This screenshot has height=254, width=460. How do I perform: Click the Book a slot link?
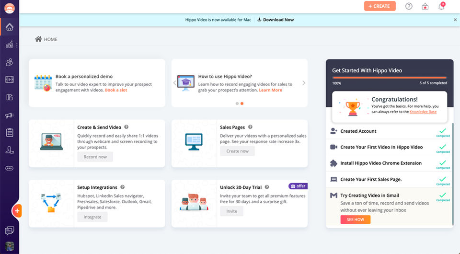[116, 90]
